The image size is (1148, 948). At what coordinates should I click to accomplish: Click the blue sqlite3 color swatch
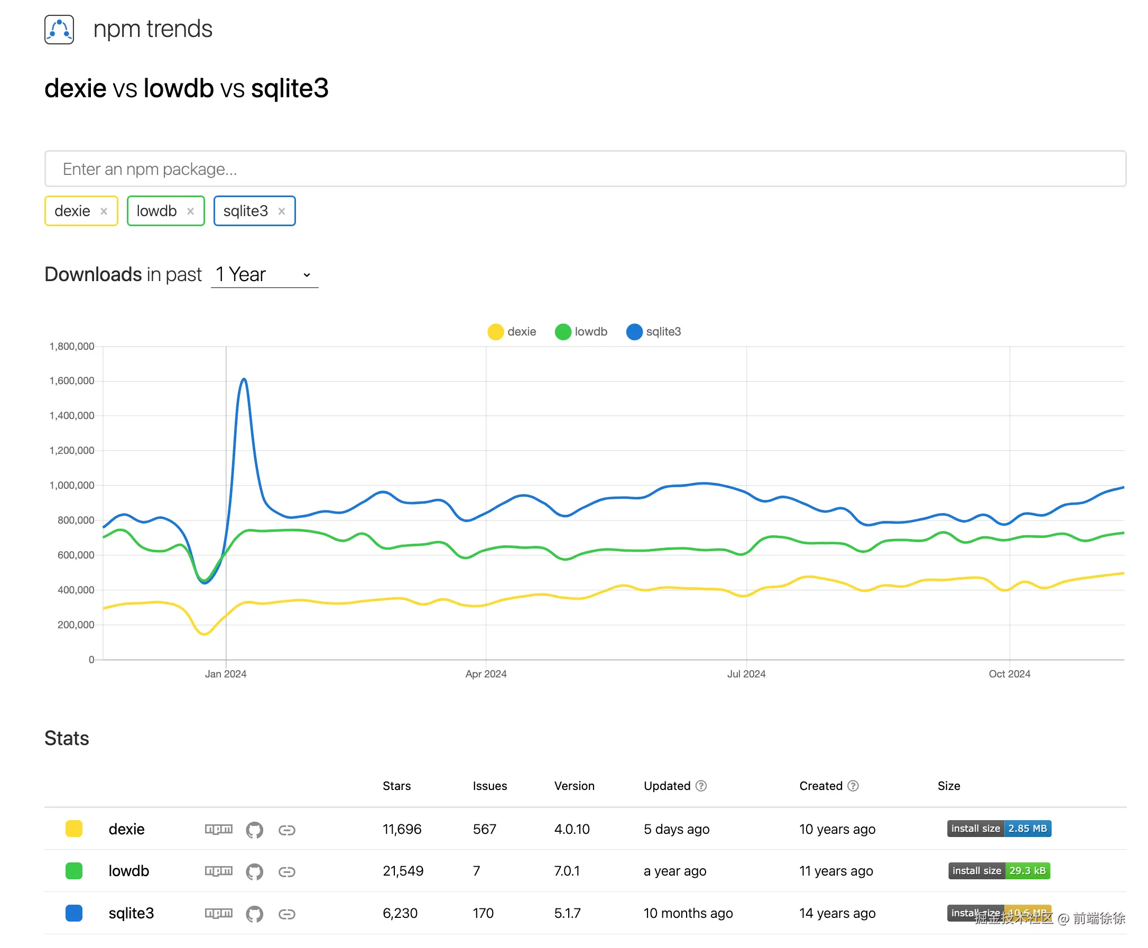click(x=73, y=913)
